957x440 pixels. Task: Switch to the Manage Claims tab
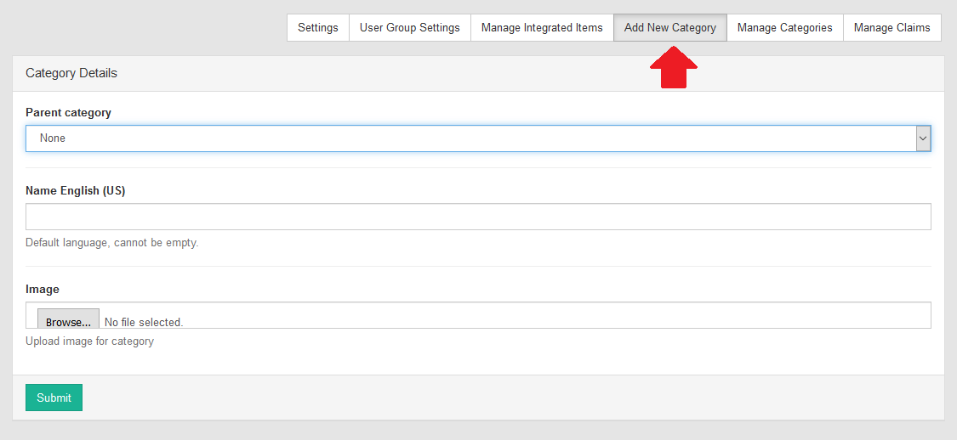pyautogui.click(x=891, y=27)
